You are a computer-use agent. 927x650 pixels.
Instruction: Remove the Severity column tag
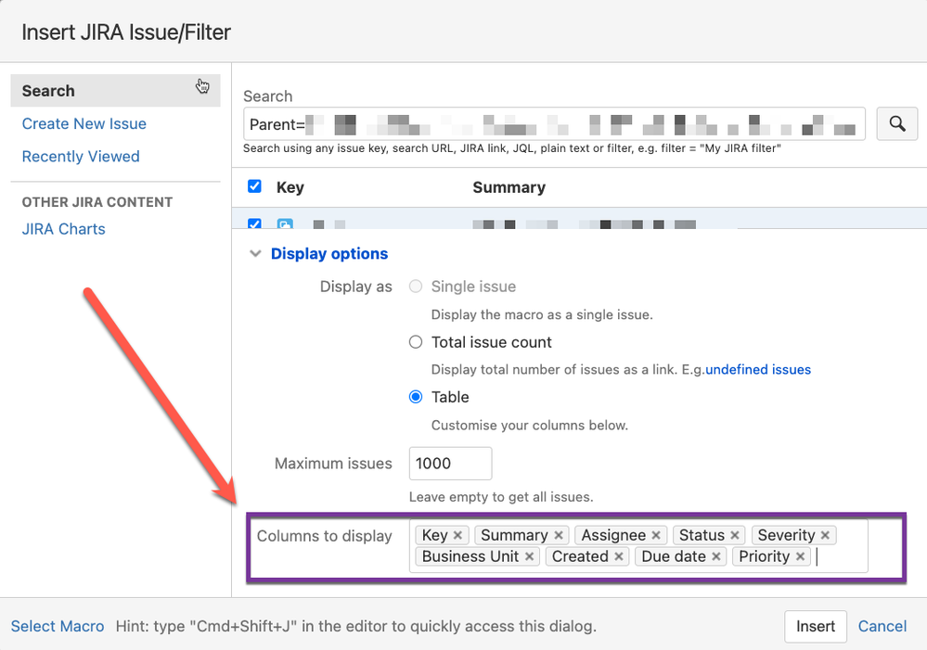point(825,535)
